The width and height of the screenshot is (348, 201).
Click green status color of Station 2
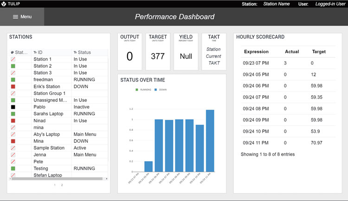point(13,66)
